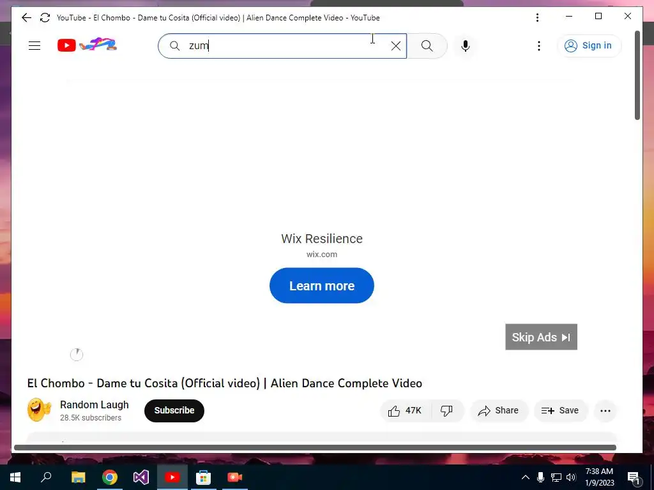Click the 28.5K subscribers text
The height and width of the screenshot is (490, 654).
tap(91, 418)
